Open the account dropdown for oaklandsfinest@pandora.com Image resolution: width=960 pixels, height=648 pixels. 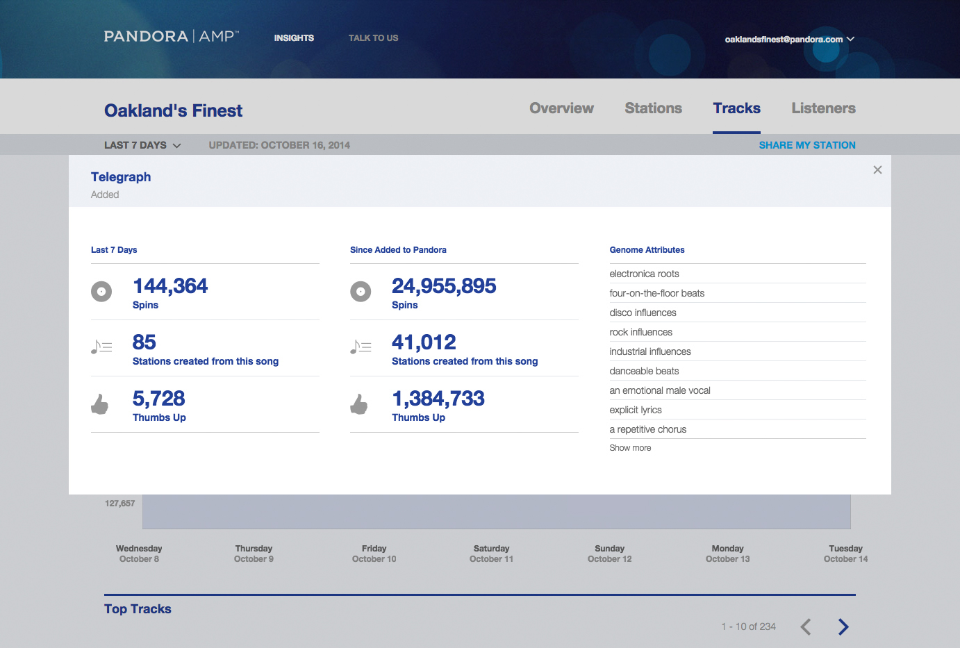click(x=789, y=39)
